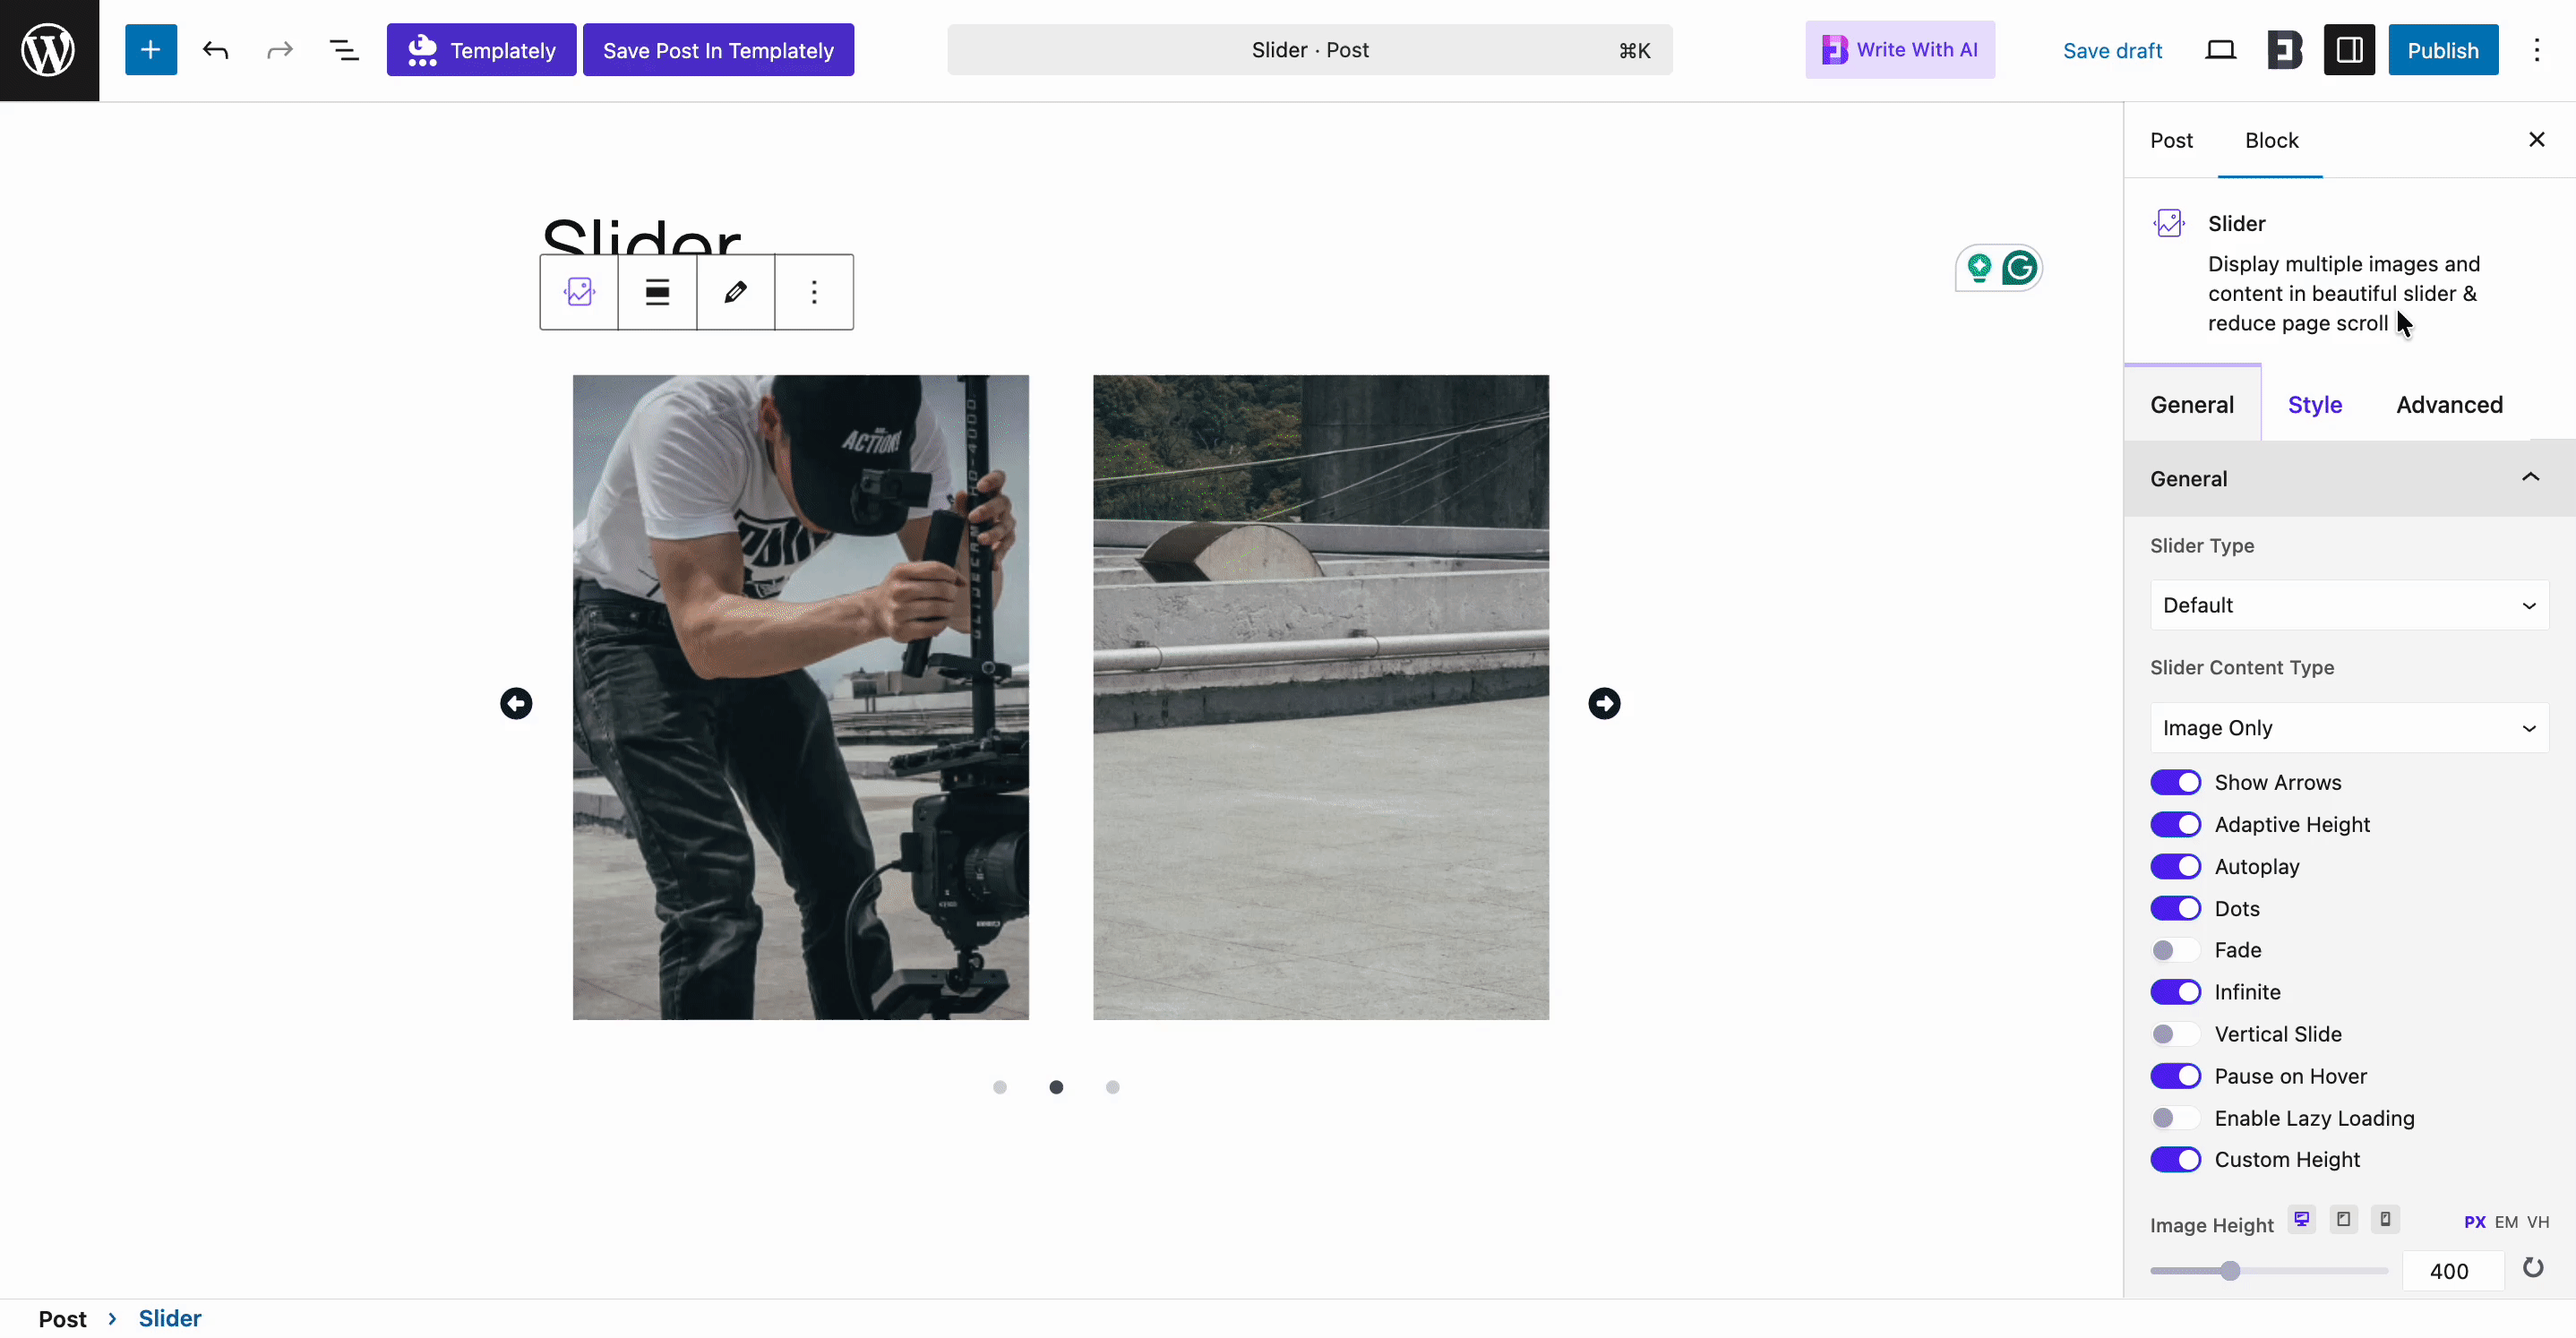
Task: Reset image height value icon
Action: (x=2532, y=1268)
